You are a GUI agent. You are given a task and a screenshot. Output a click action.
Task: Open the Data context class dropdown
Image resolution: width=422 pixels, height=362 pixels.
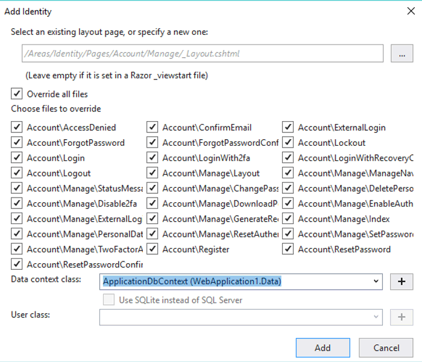(376, 281)
